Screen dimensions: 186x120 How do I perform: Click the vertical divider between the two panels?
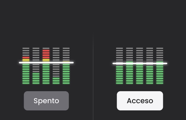click(x=93, y=76)
